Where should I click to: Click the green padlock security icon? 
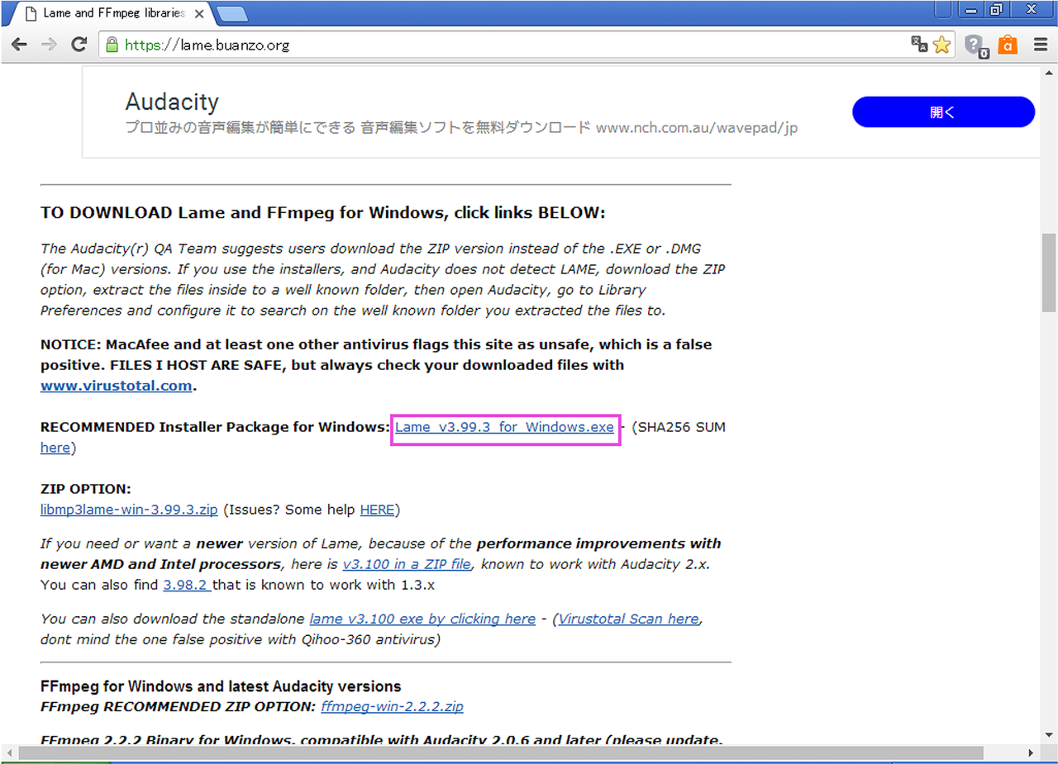[x=112, y=45]
